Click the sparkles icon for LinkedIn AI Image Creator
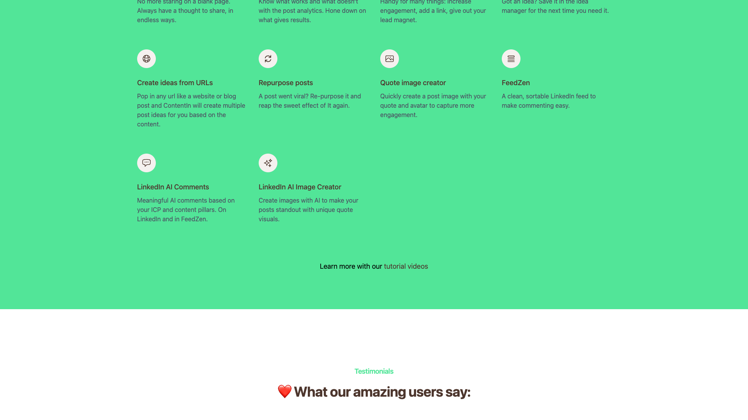 [x=268, y=163]
